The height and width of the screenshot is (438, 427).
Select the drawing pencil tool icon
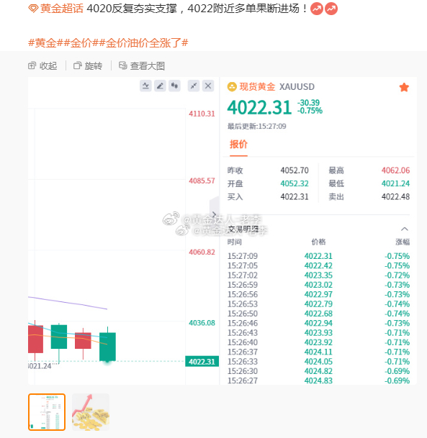160,86
